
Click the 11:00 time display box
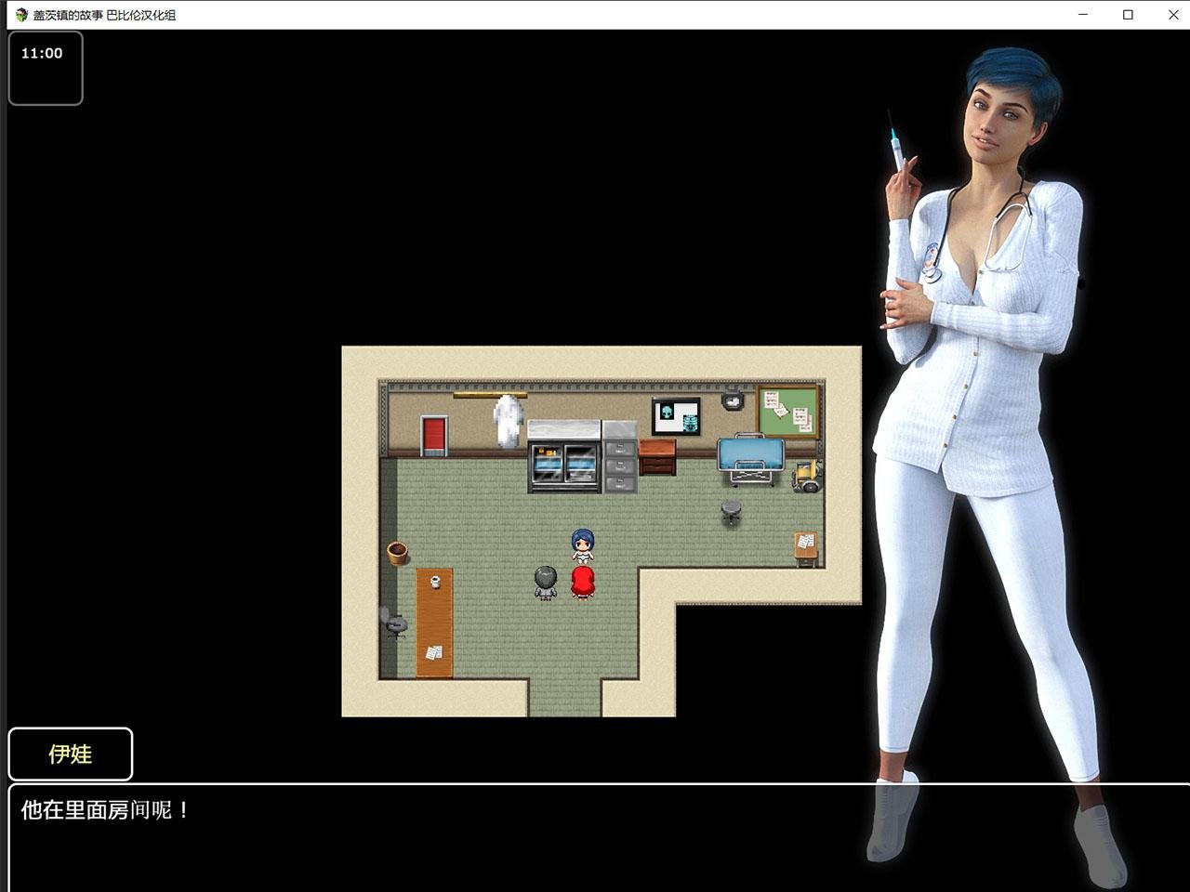tap(46, 68)
